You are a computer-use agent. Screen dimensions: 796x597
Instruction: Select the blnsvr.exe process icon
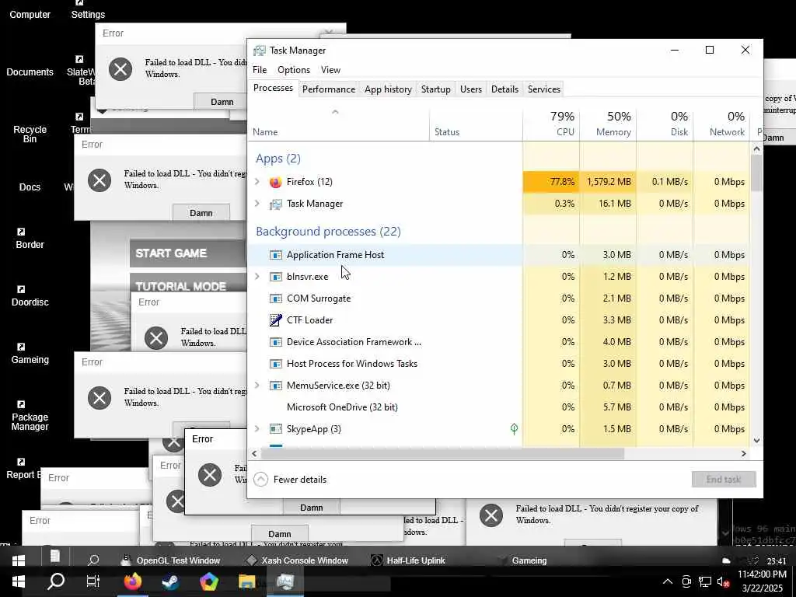[x=276, y=277]
